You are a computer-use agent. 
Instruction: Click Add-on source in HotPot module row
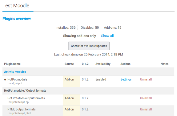[69, 80]
